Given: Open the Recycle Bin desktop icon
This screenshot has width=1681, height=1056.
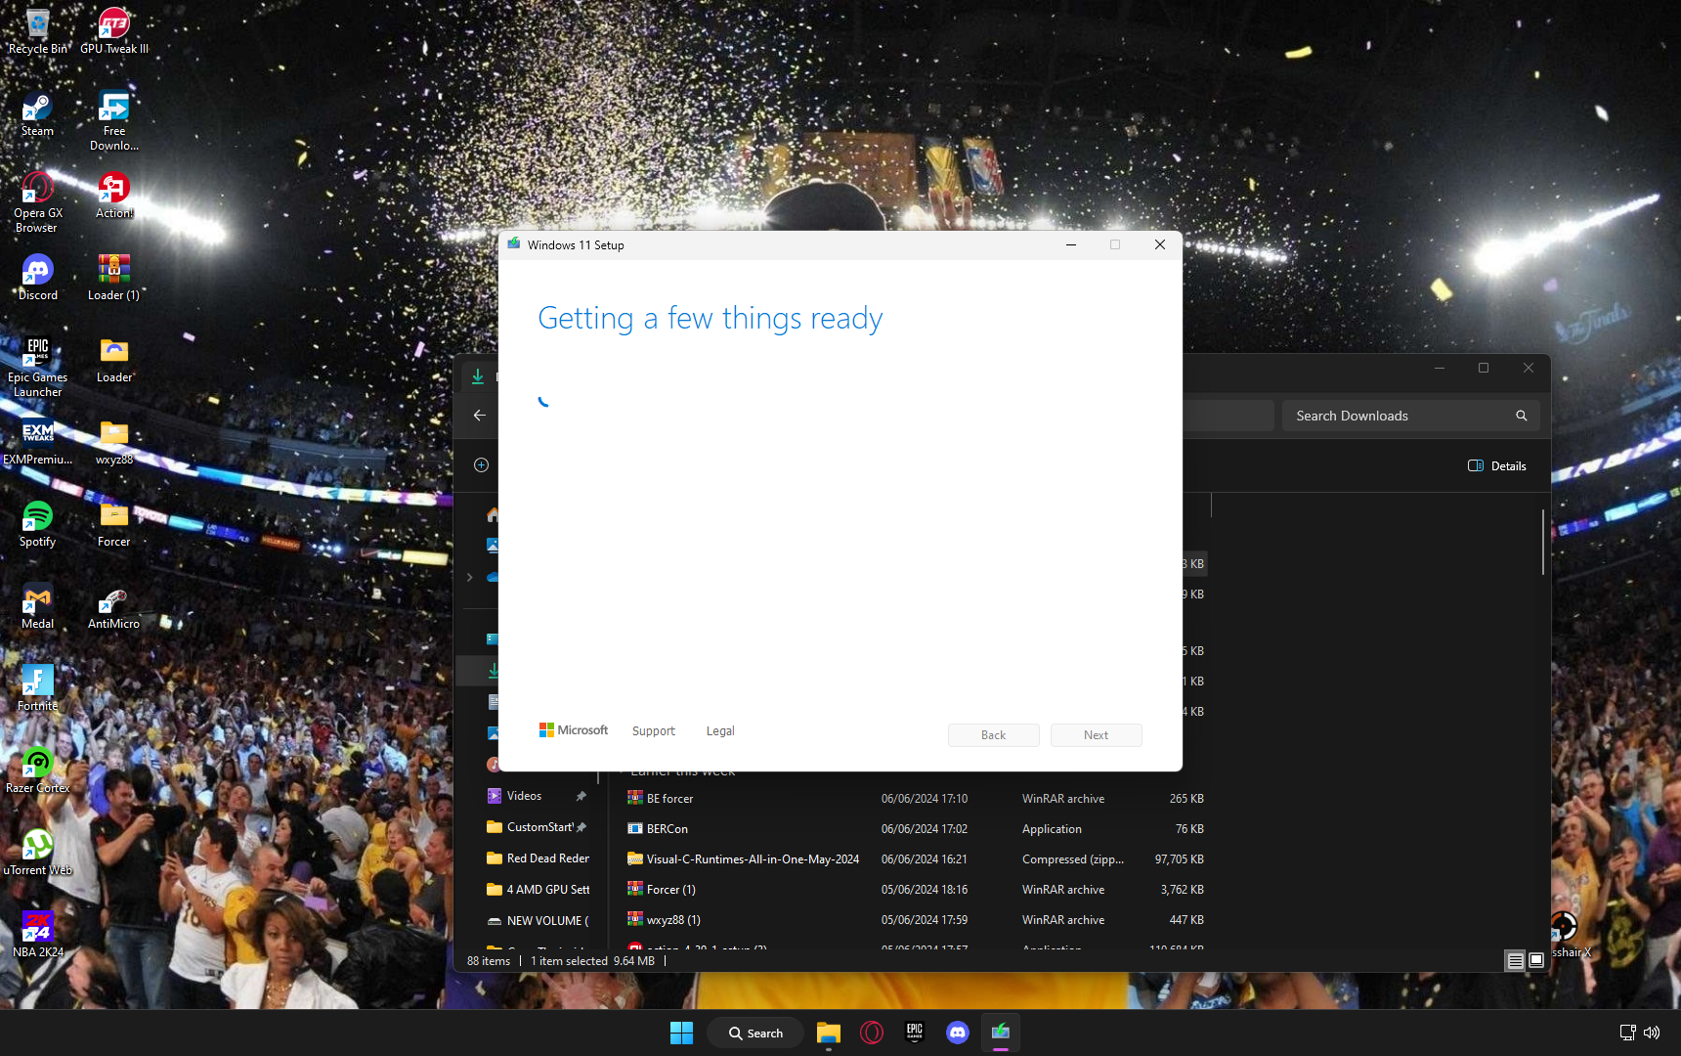Looking at the screenshot, I should point(37,29).
